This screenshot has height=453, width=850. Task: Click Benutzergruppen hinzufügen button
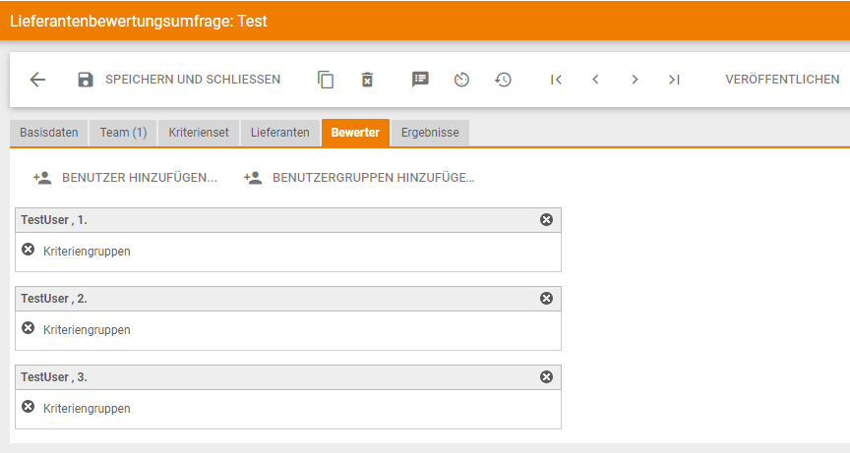pos(359,178)
